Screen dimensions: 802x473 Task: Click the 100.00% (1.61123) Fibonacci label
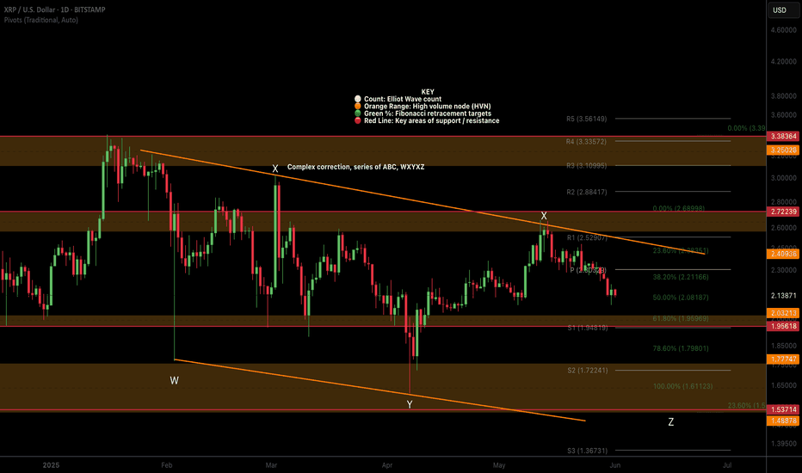pyautogui.click(x=682, y=386)
